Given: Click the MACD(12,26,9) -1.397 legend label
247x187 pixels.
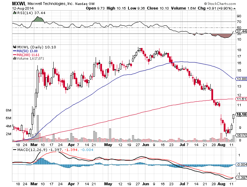Looking at the screenshot, I should 40,150.
